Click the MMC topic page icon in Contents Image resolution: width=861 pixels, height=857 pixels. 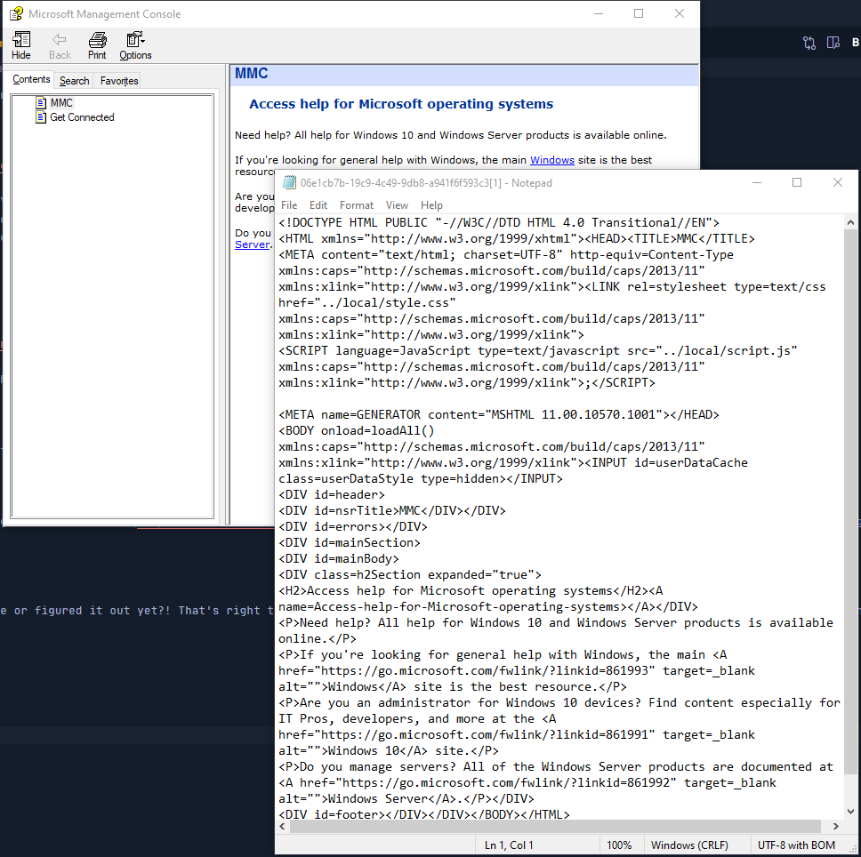41,102
